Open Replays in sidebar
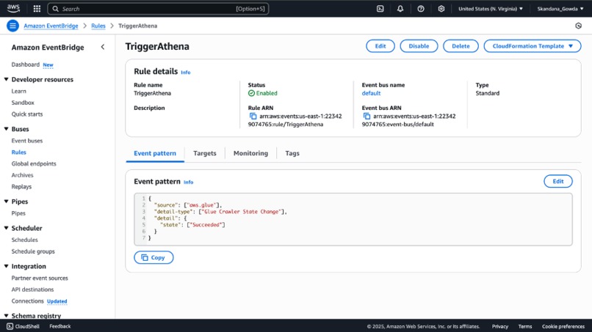The height and width of the screenshot is (332, 592). (x=21, y=187)
